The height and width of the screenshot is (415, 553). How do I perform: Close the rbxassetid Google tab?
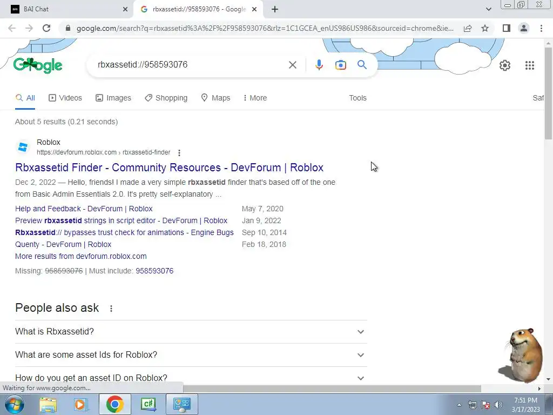[x=254, y=9]
